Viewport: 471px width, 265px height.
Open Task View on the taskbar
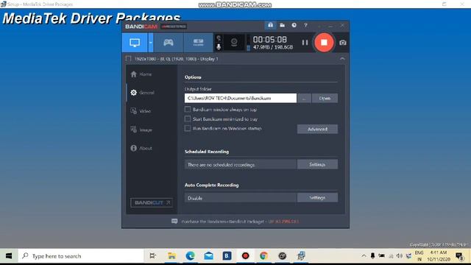[x=153, y=256]
